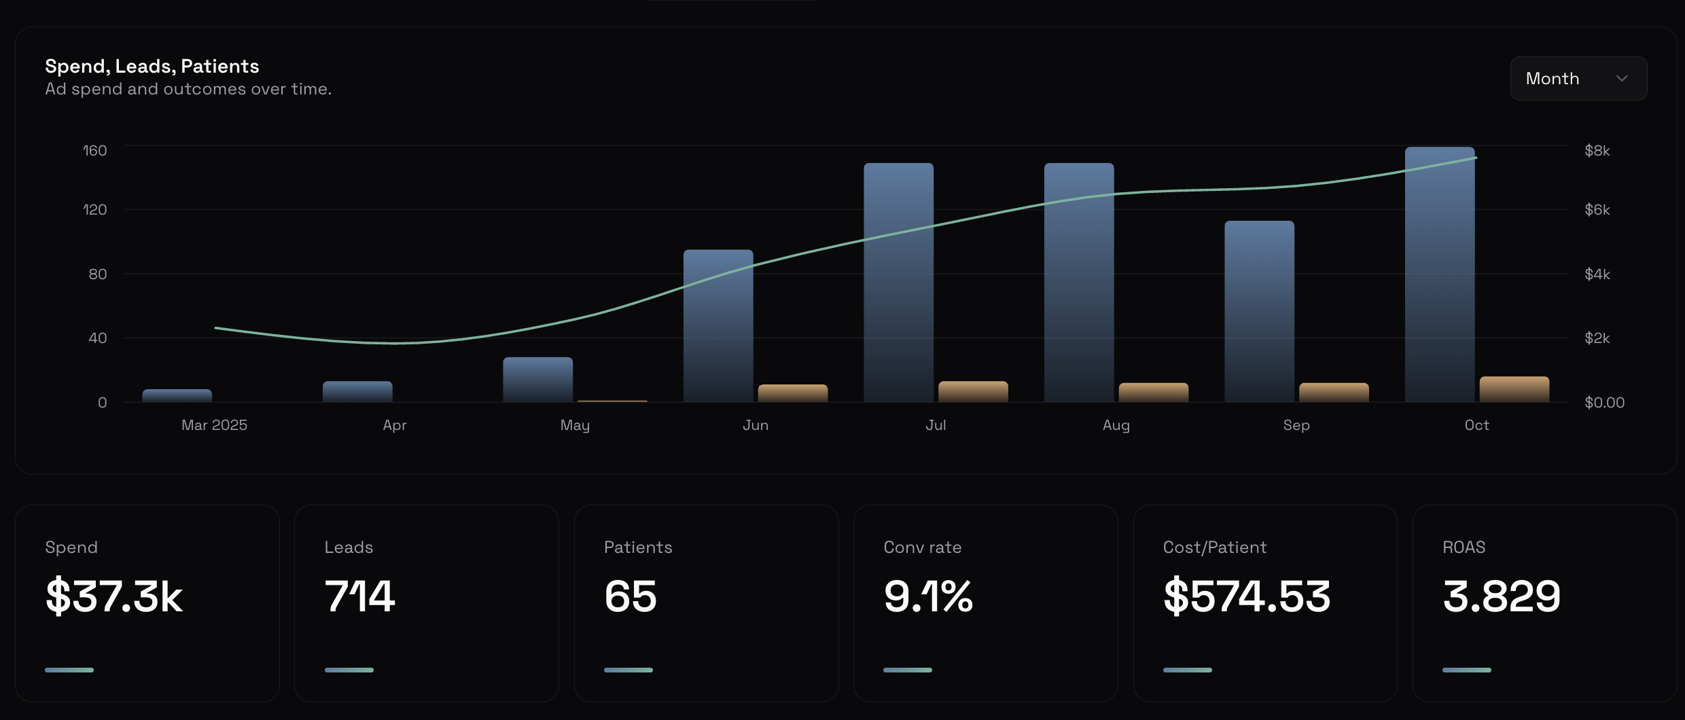The image size is (1685, 720).
Task: Click the dropdown chevron next to Month
Action: 1624,78
